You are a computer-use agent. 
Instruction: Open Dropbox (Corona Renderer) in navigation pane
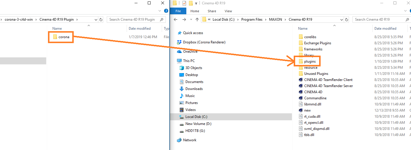pos(204,42)
